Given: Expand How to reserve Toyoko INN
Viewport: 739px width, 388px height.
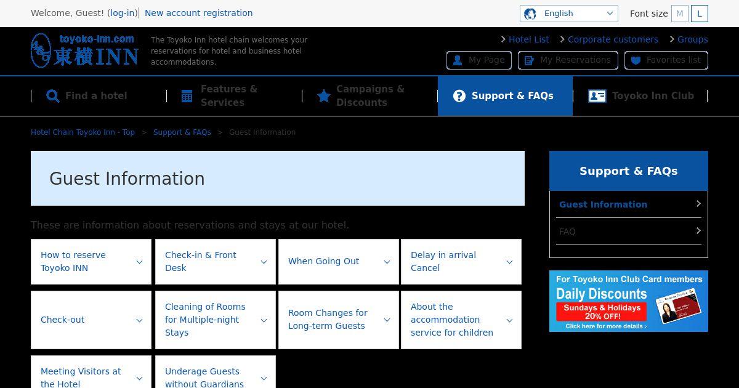Looking at the screenshot, I should (91, 262).
